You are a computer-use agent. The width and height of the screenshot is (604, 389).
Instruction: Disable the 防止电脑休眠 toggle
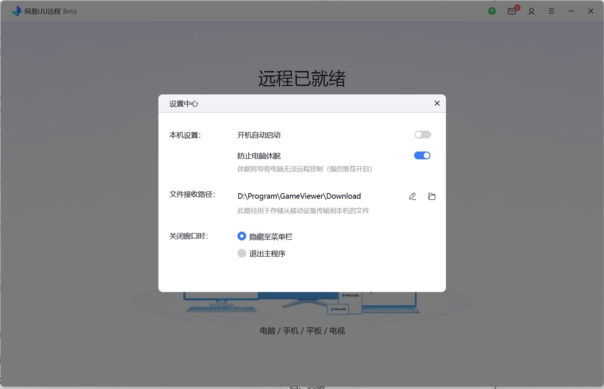[422, 156]
